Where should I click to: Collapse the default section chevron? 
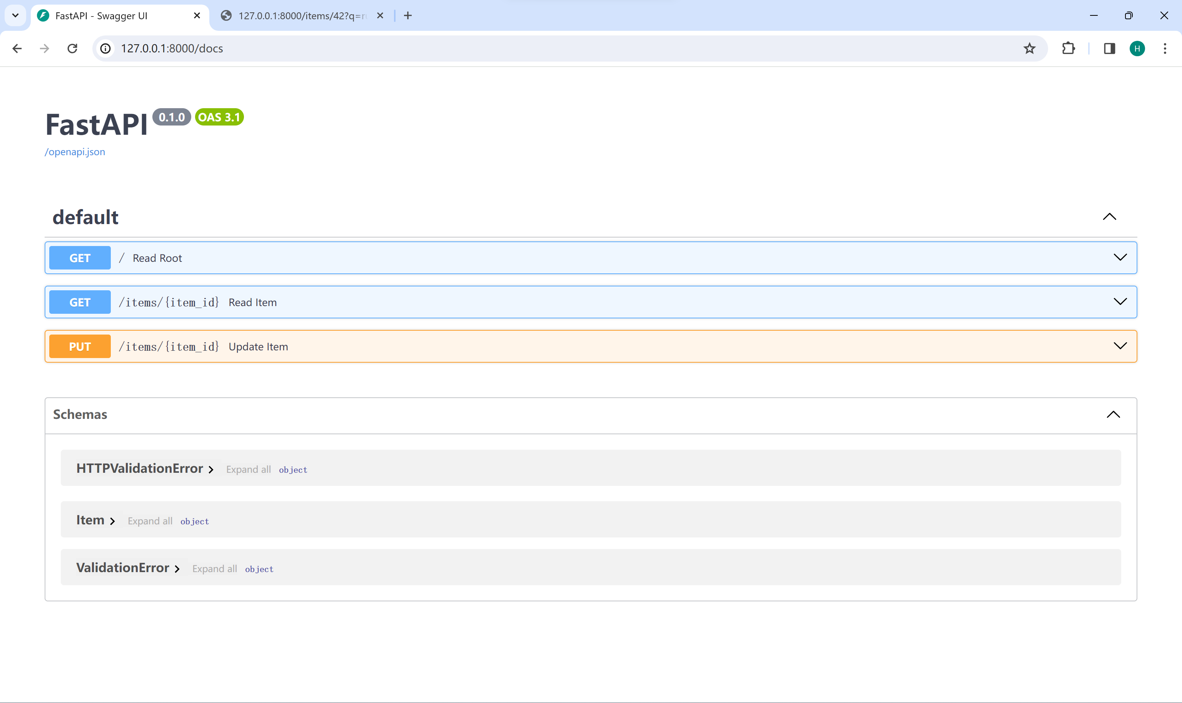[x=1109, y=217]
